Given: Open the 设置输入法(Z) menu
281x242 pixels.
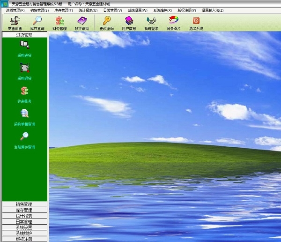Looking at the screenshot, I should [213, 10].
